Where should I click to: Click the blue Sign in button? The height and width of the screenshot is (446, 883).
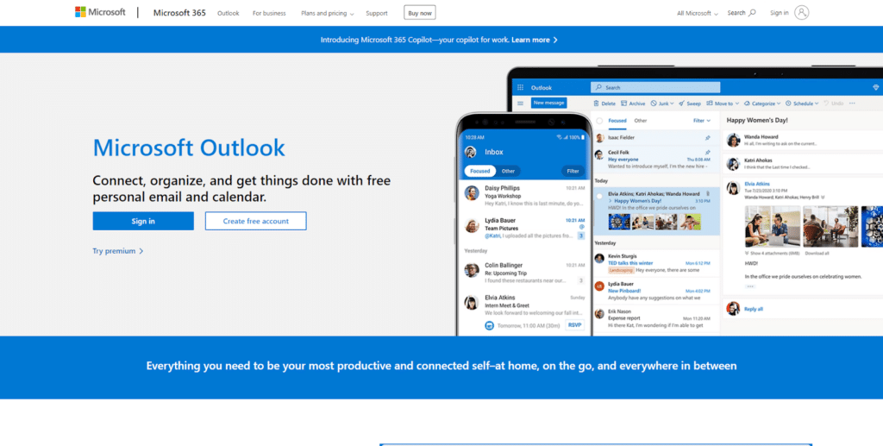pos(143,221)
